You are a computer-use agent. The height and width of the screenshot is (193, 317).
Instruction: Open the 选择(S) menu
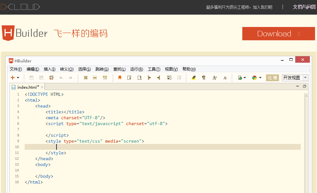(84, 69)
